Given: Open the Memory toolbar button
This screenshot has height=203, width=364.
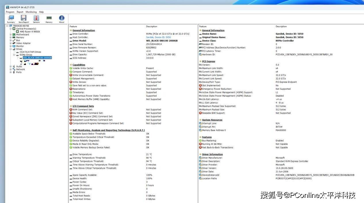Looking at the screenshot, I should [x=49, y=19].
